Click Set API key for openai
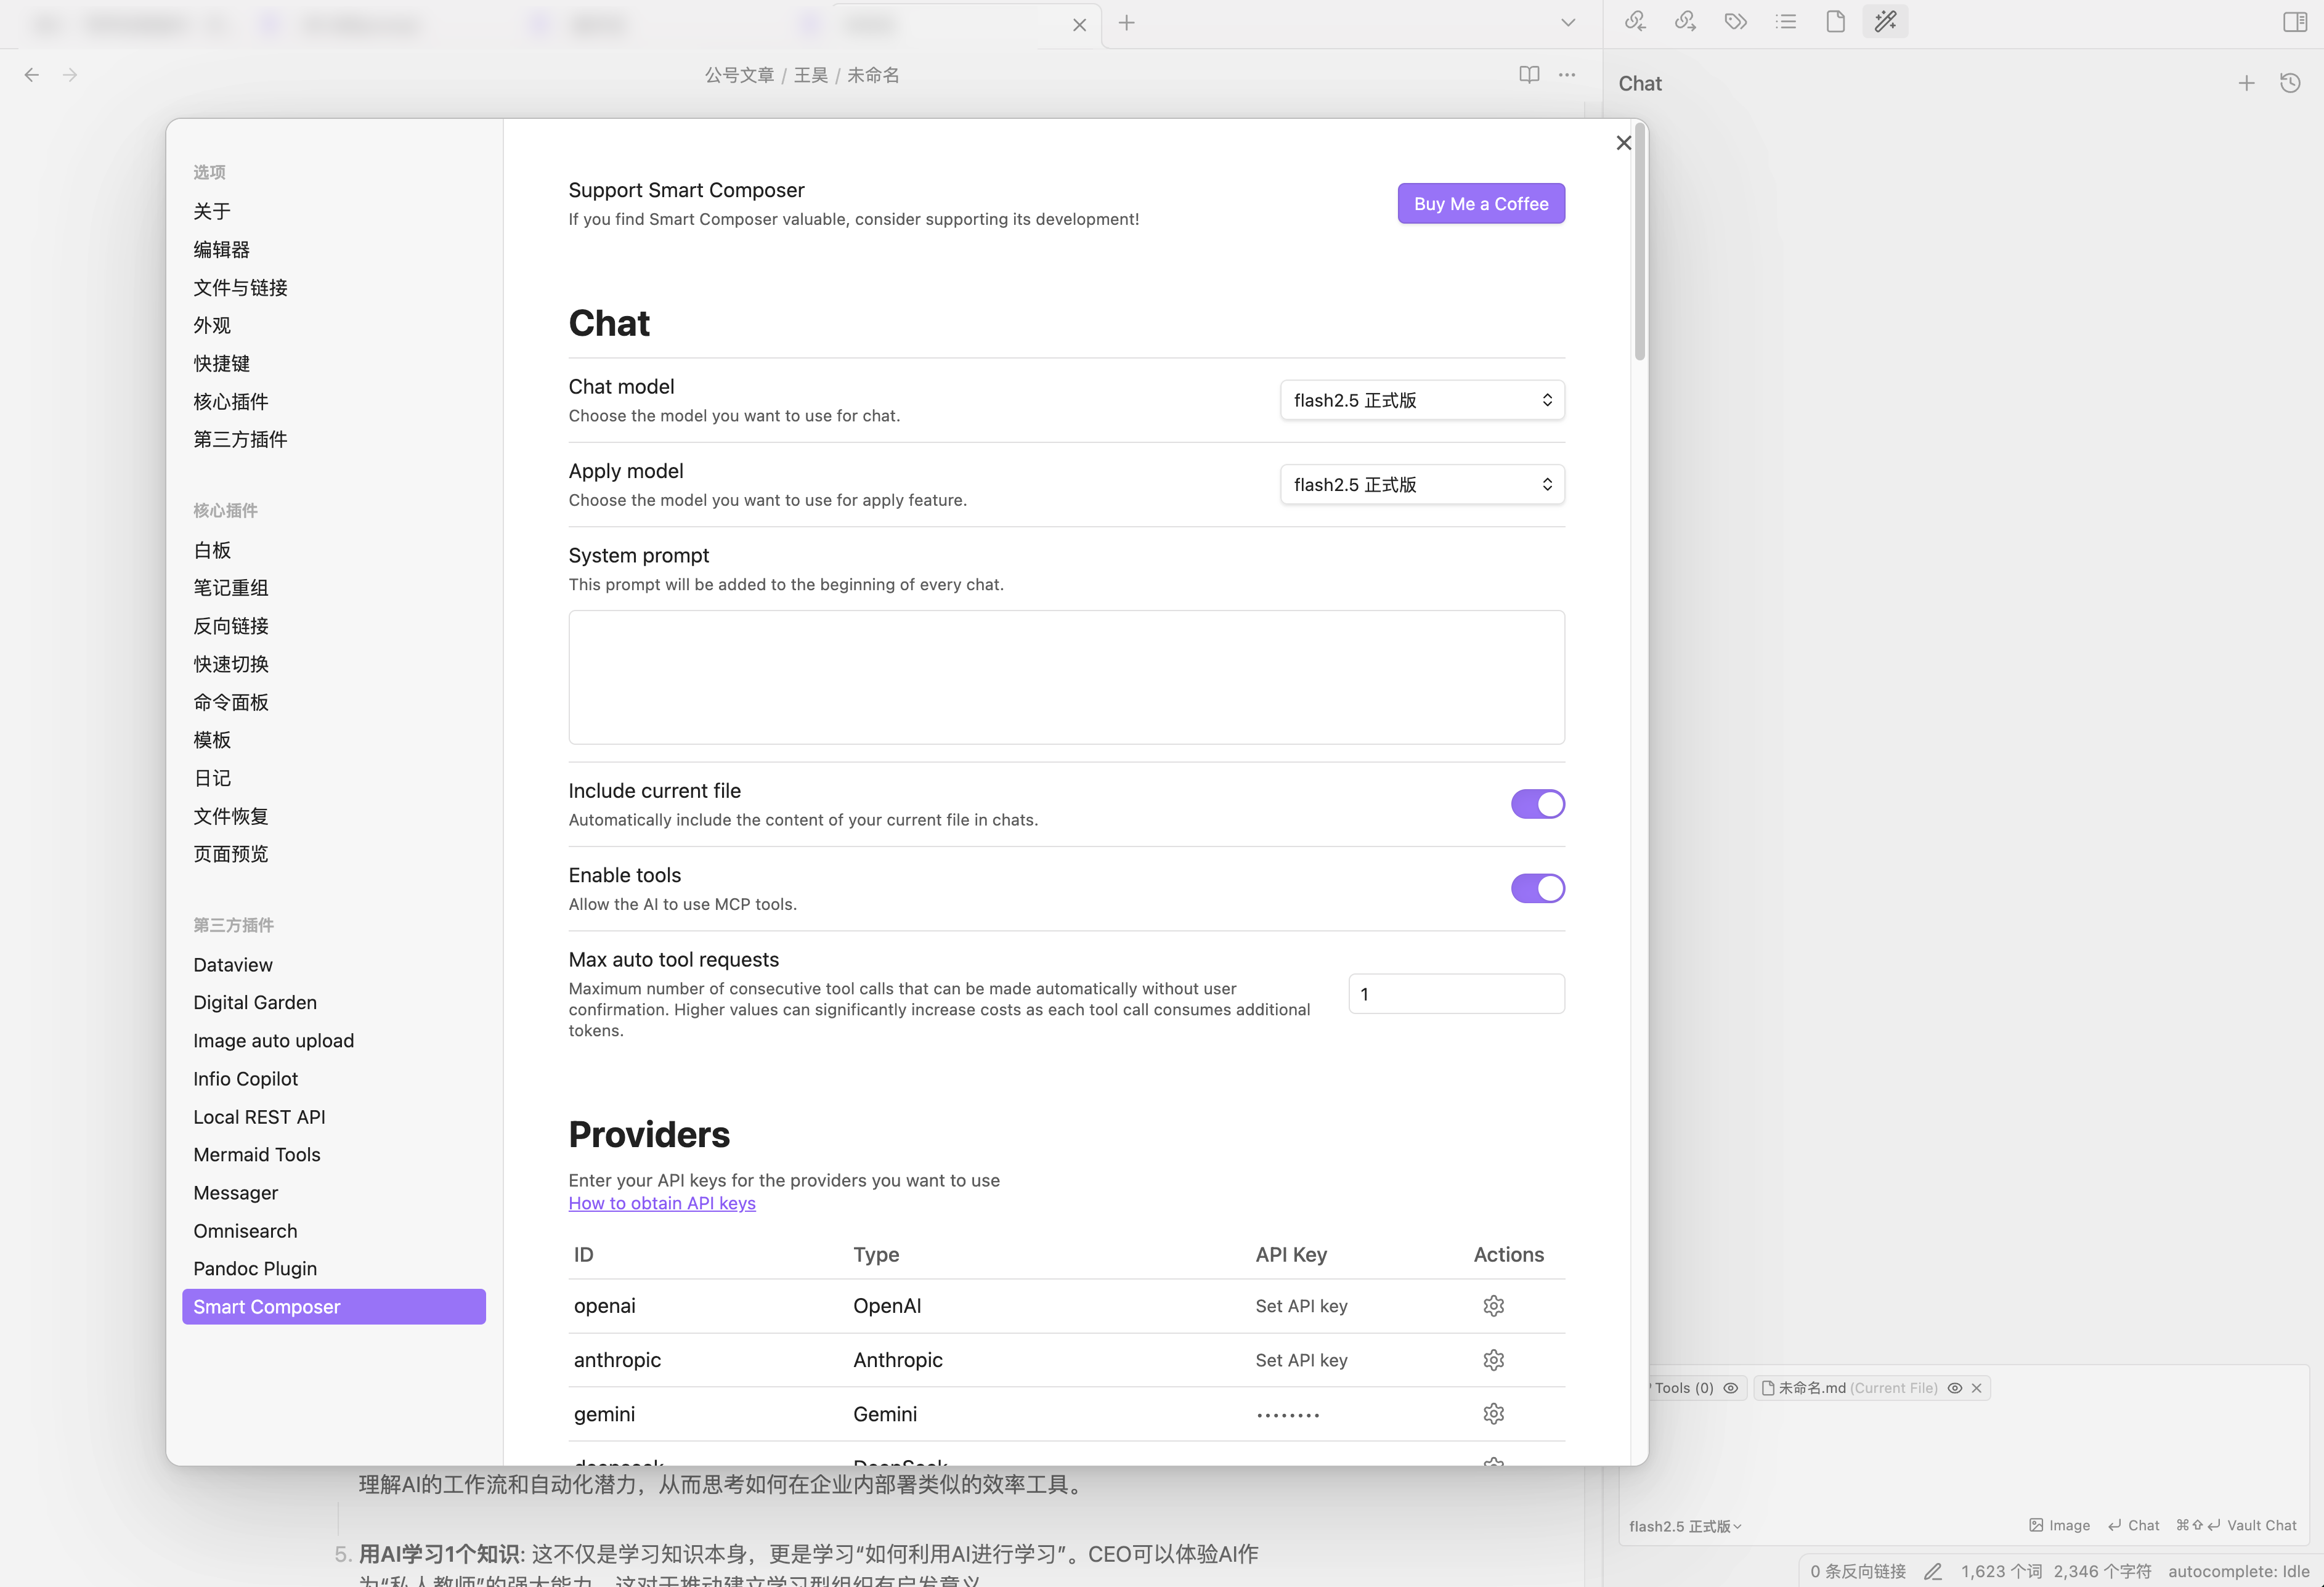Screen dimensions: 2324x1587 [1301, 1306]
